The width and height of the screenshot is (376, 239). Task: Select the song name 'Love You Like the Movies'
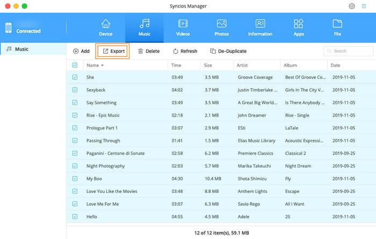coord(112,191)
